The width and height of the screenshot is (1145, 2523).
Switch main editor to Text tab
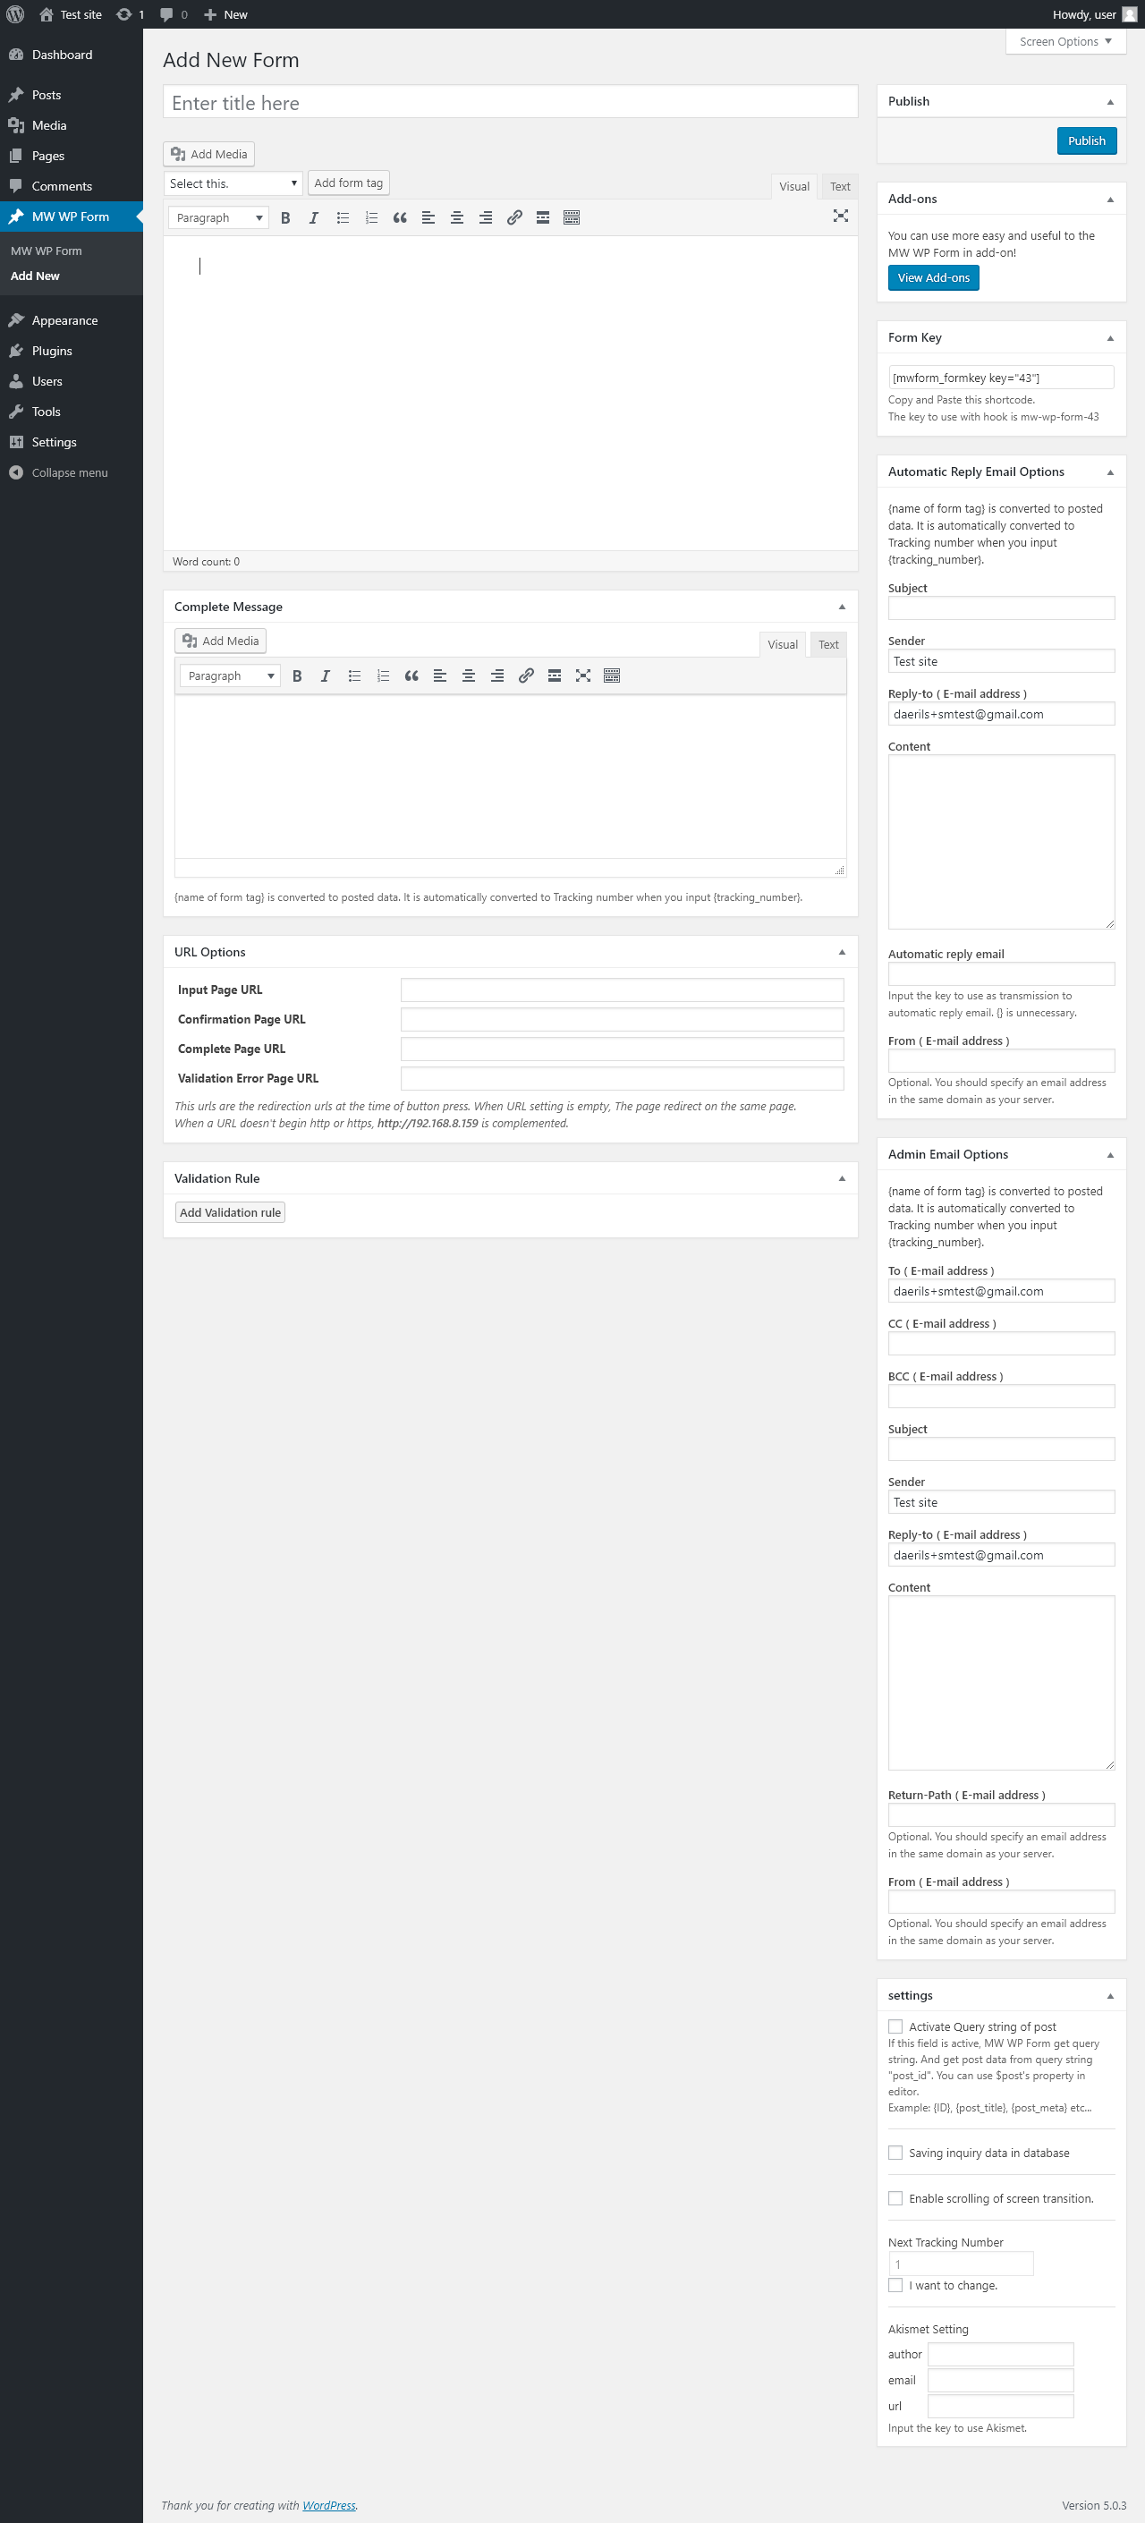[840, 186]
